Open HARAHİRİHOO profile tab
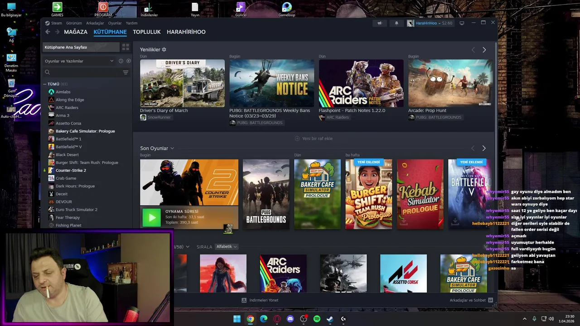 (186, 32)
